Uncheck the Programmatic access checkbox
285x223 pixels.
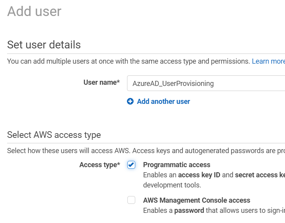click(131, 165)
